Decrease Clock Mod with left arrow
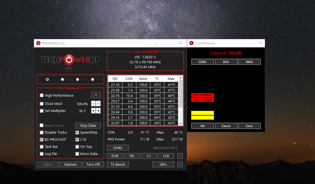 pyautogui.click(x=93, y=104)
